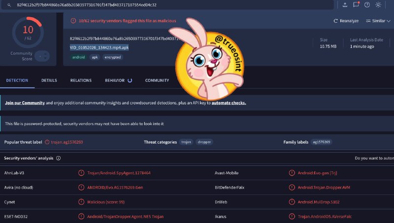The image size is (394, 223).
Task: Select the Android.Trojan.Dropper.AVM result
Action: click(324, 188)
